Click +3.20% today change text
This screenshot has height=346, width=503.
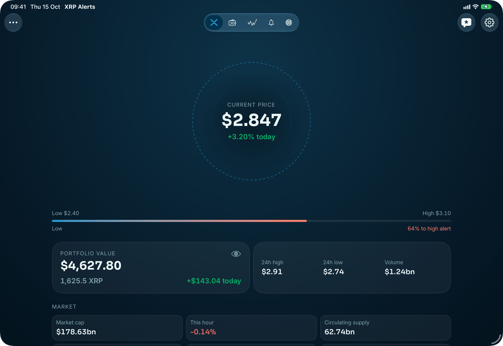pyautogui.click(x=251, y=136)
